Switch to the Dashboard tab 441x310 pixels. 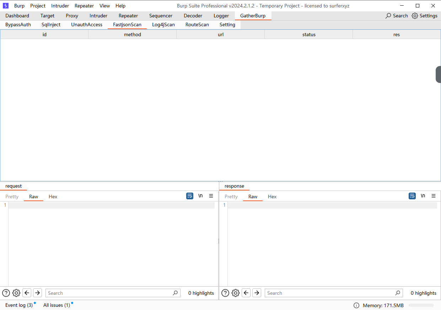point(17,16)
